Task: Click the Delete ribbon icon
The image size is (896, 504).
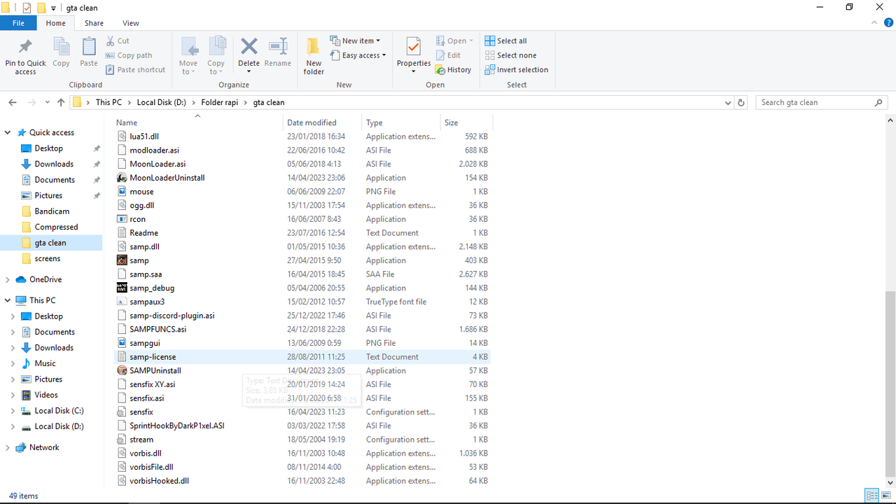Action: (248, 47)
